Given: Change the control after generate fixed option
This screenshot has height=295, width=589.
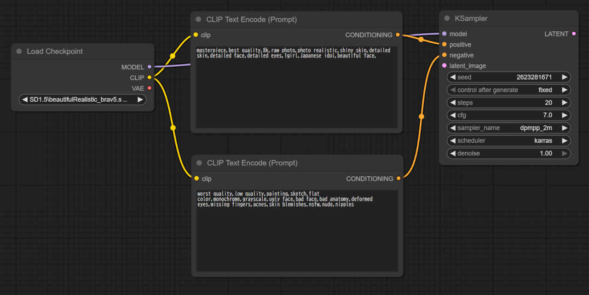Looking at the screenshot, I should click(508, 90).
